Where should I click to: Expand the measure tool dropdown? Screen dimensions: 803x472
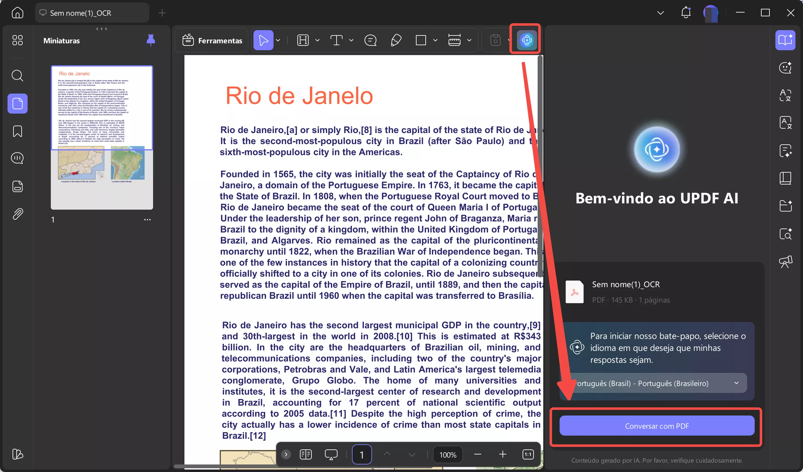coord(469,40)
